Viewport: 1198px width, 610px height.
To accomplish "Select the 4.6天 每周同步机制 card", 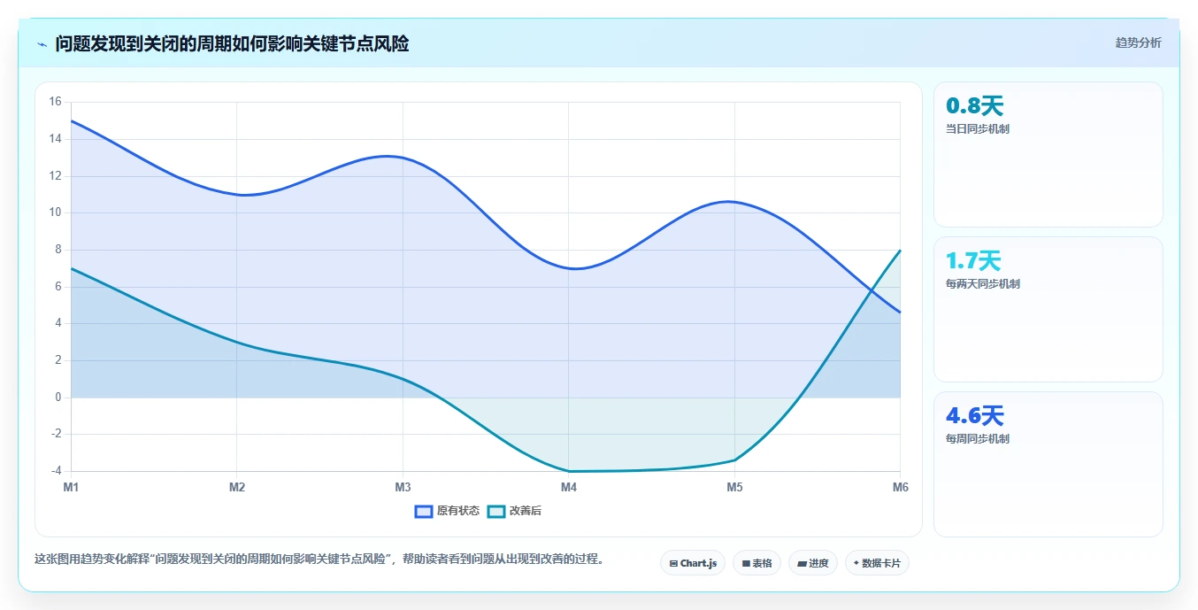I will (1048, 464).
